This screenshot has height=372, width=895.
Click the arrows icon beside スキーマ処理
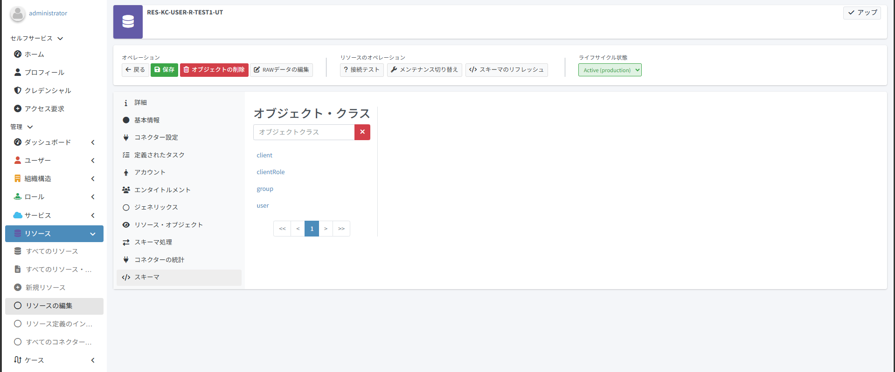point(126,242)
